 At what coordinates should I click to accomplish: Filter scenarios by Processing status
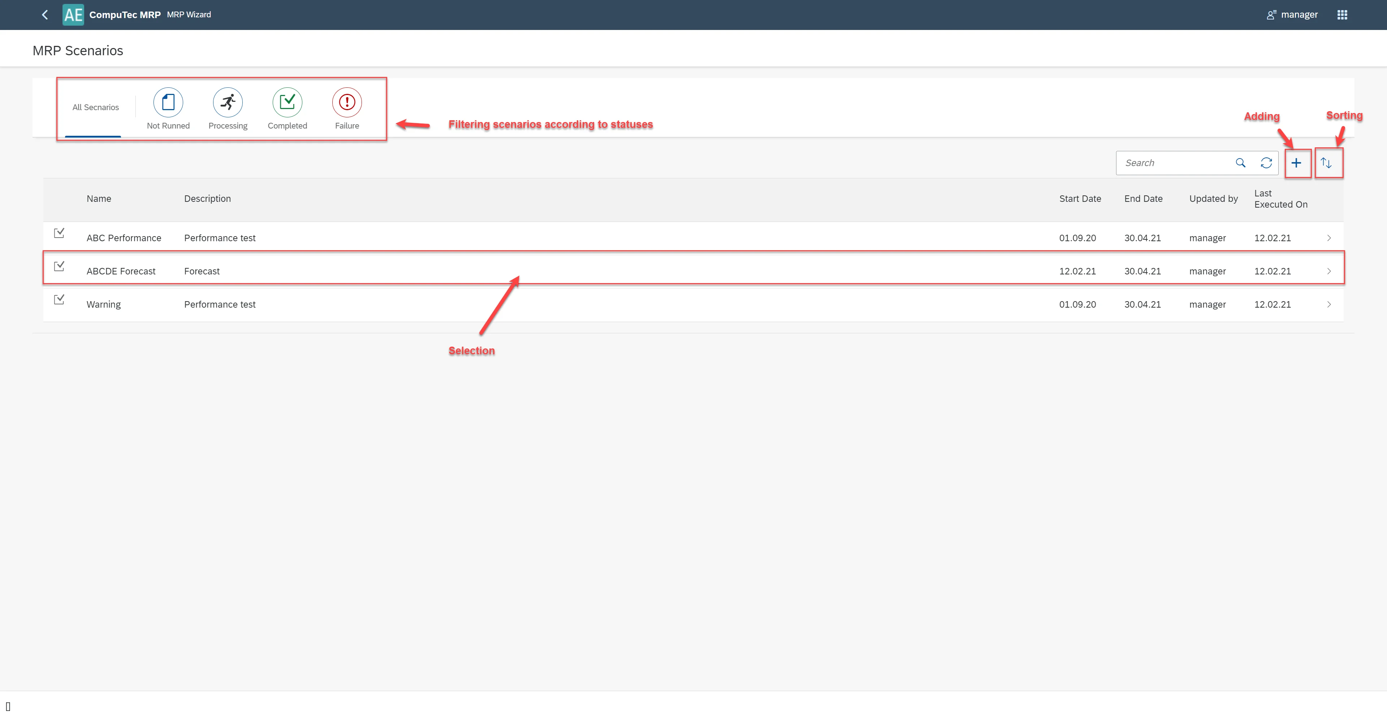click(x=228, y=103)
